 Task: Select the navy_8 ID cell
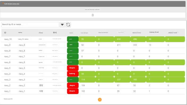(7, 51)
